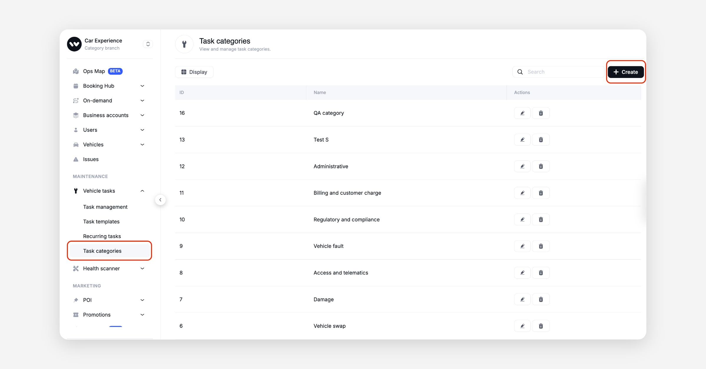
Task: Collapse the Vehicle tasks section
Action: click(x=142, y=191)
